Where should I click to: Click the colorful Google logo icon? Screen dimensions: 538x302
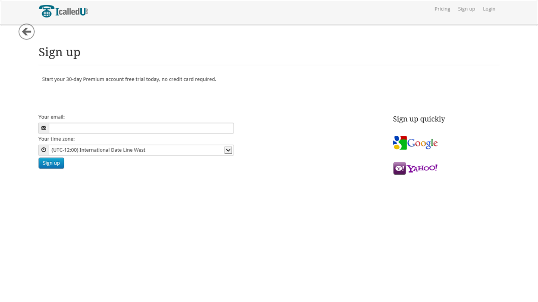(x=400, y=143)
